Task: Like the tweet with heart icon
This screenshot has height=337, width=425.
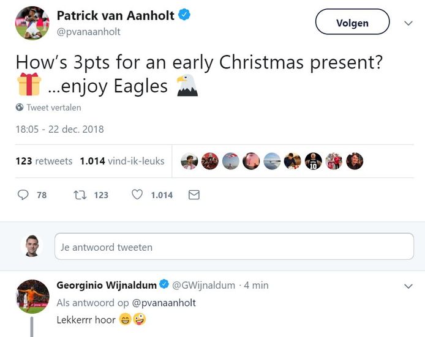Action: click(138, 194)
